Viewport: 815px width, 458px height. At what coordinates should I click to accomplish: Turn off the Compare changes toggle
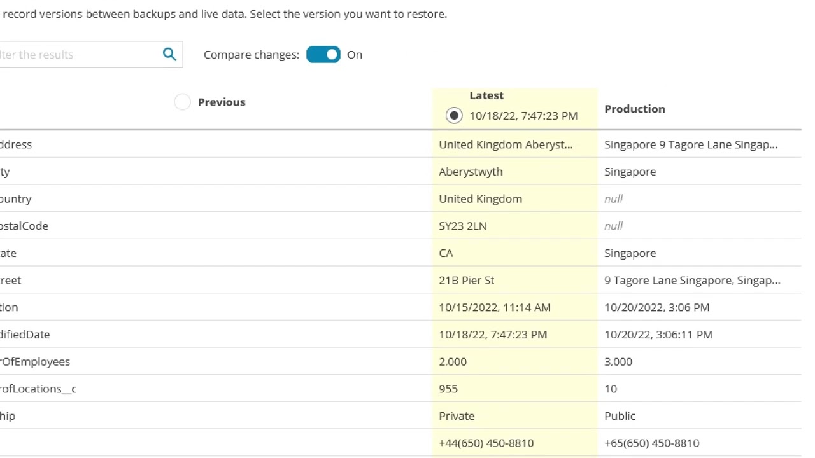[323, 55]
